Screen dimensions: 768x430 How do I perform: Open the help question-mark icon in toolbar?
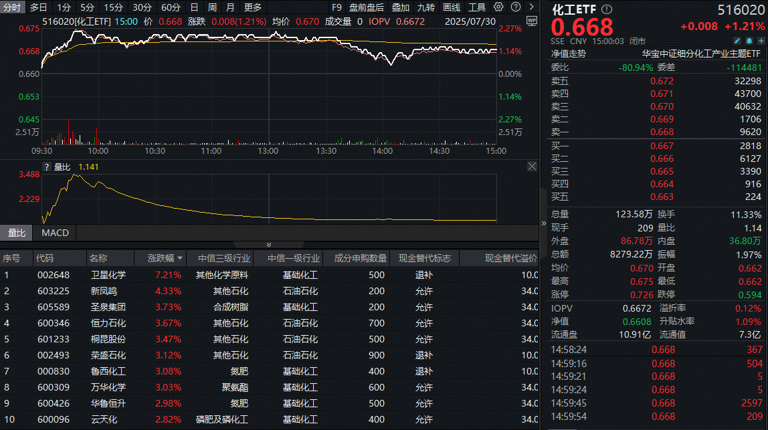point(516,7)
